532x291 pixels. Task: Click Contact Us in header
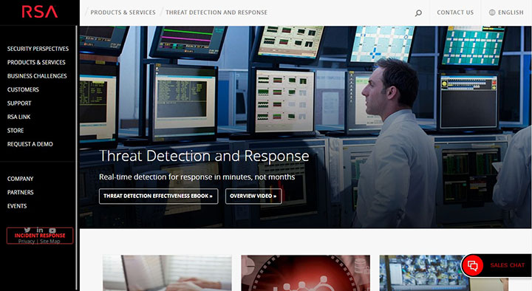click(x=455, y=13)
